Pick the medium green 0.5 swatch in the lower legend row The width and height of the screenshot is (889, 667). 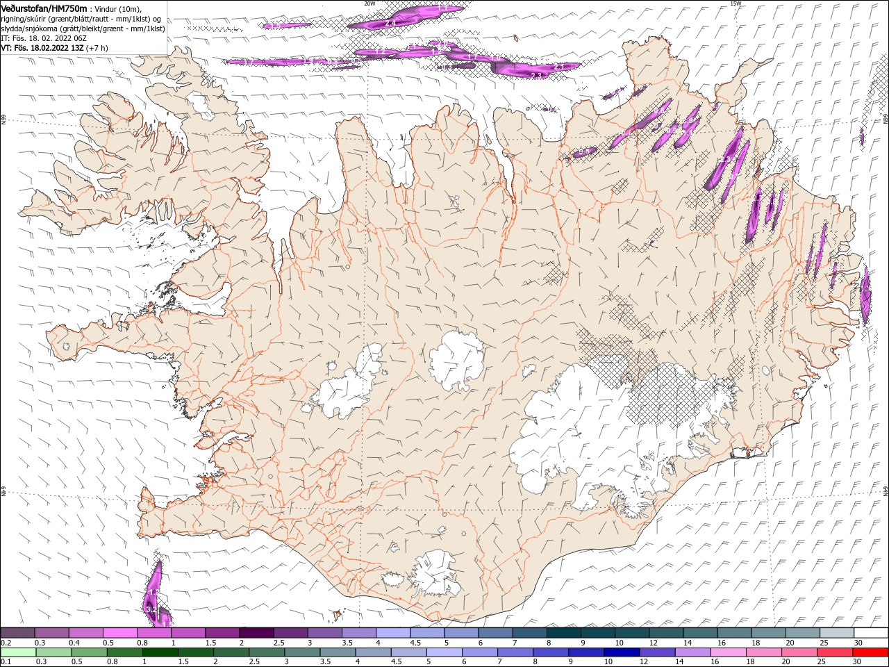point(89,652)
